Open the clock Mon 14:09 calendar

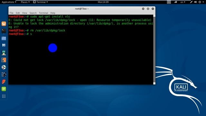(103, 2)
